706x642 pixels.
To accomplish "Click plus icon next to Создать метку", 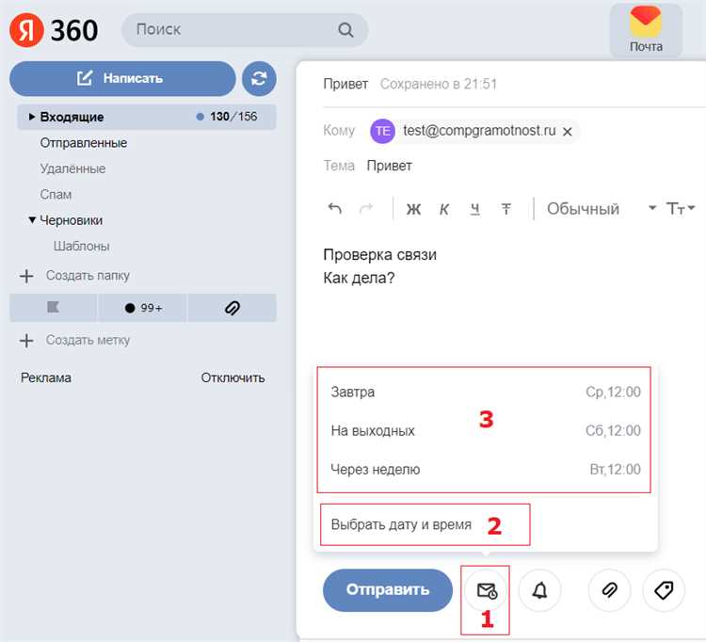I will [x=26, y=341].
